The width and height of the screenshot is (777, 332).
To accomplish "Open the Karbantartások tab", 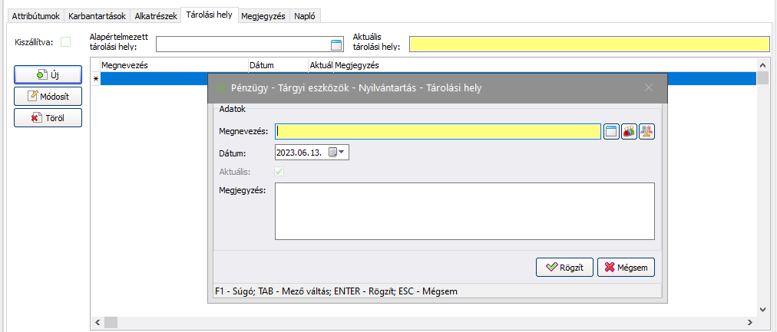I will (x=97, y=15).
